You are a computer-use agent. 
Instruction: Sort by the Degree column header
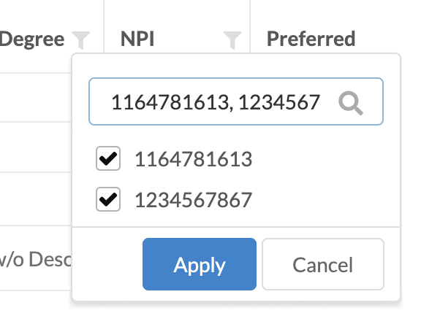tap(32, 39)
